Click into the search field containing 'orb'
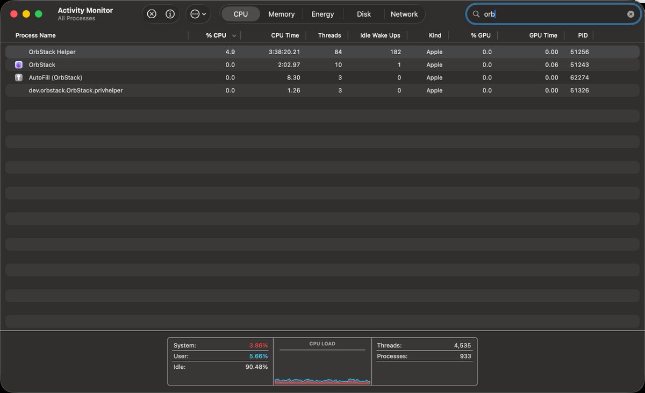 click(x=553, y=14)
